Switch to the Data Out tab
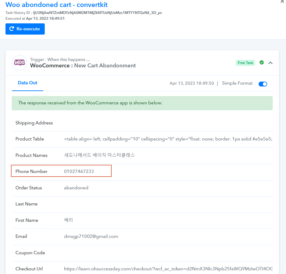 [28, 83]
